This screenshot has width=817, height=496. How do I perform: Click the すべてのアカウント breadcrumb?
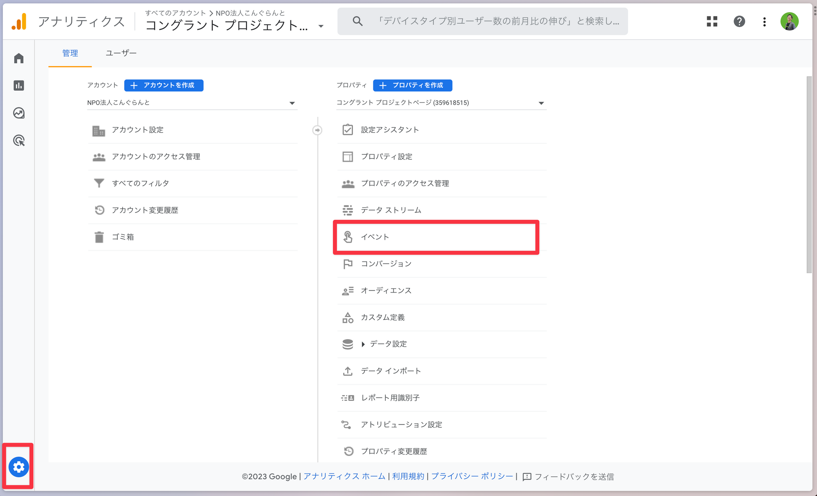coord(176,13)
